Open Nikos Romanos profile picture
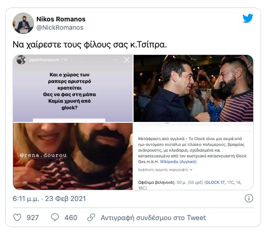 pos(23,23)
